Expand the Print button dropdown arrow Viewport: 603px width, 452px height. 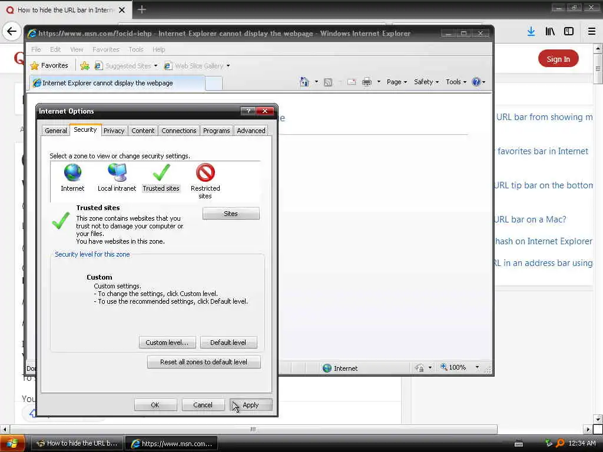coord(379,82)
